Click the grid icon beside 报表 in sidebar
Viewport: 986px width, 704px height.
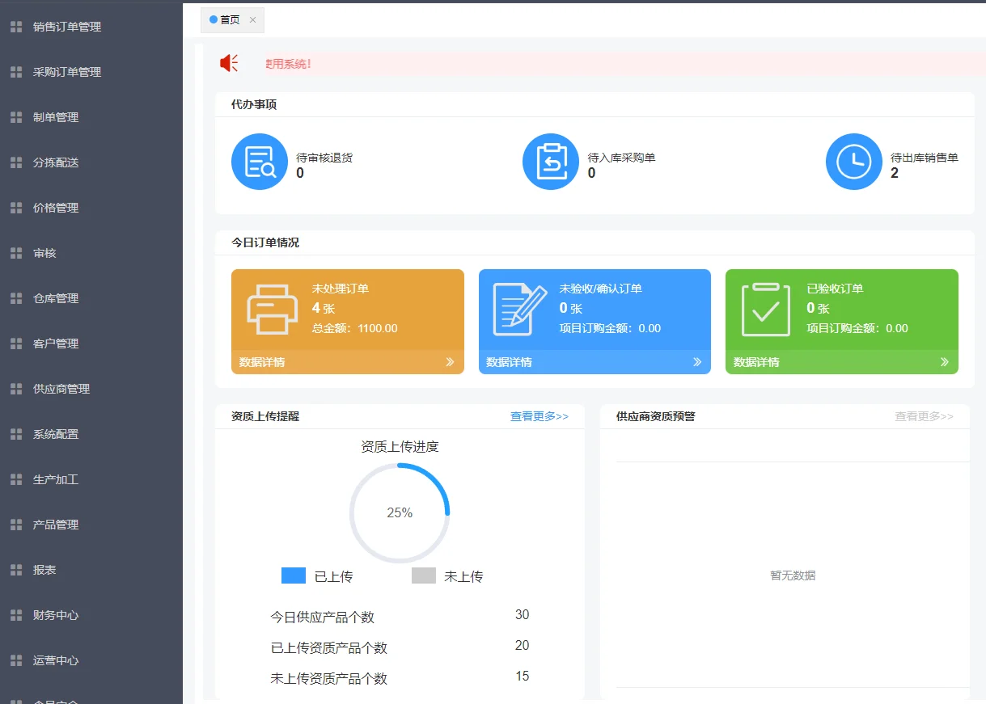click(x=17, y=569)
